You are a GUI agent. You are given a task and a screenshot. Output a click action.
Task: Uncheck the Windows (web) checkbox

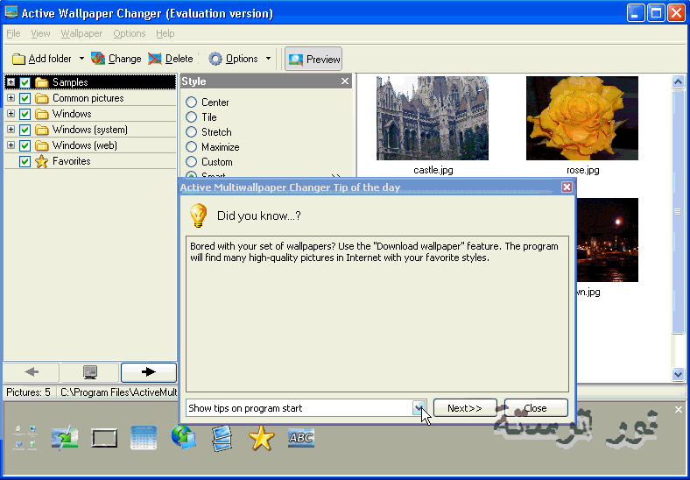coord(25,145)
